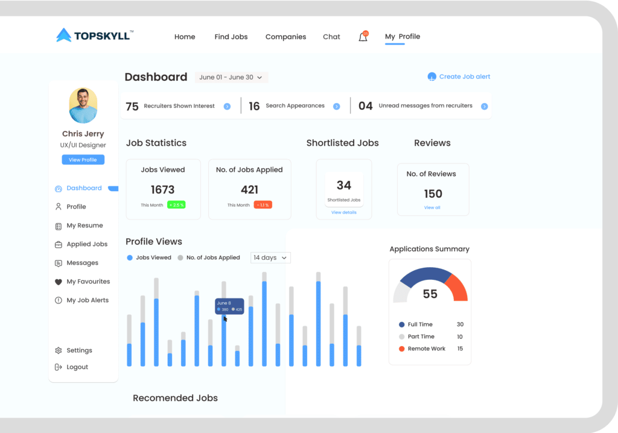Click View all under No. of Reviews
618x433 pixels.
pyautogui.click(x=432, y=207)
